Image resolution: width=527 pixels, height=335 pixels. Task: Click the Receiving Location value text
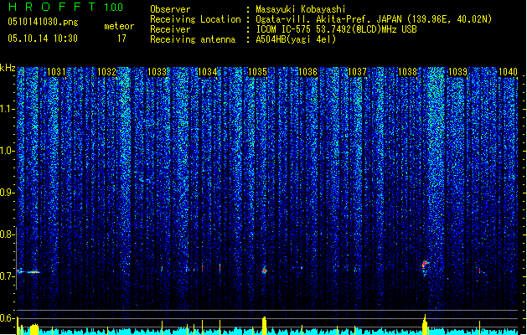coord(374,19)
